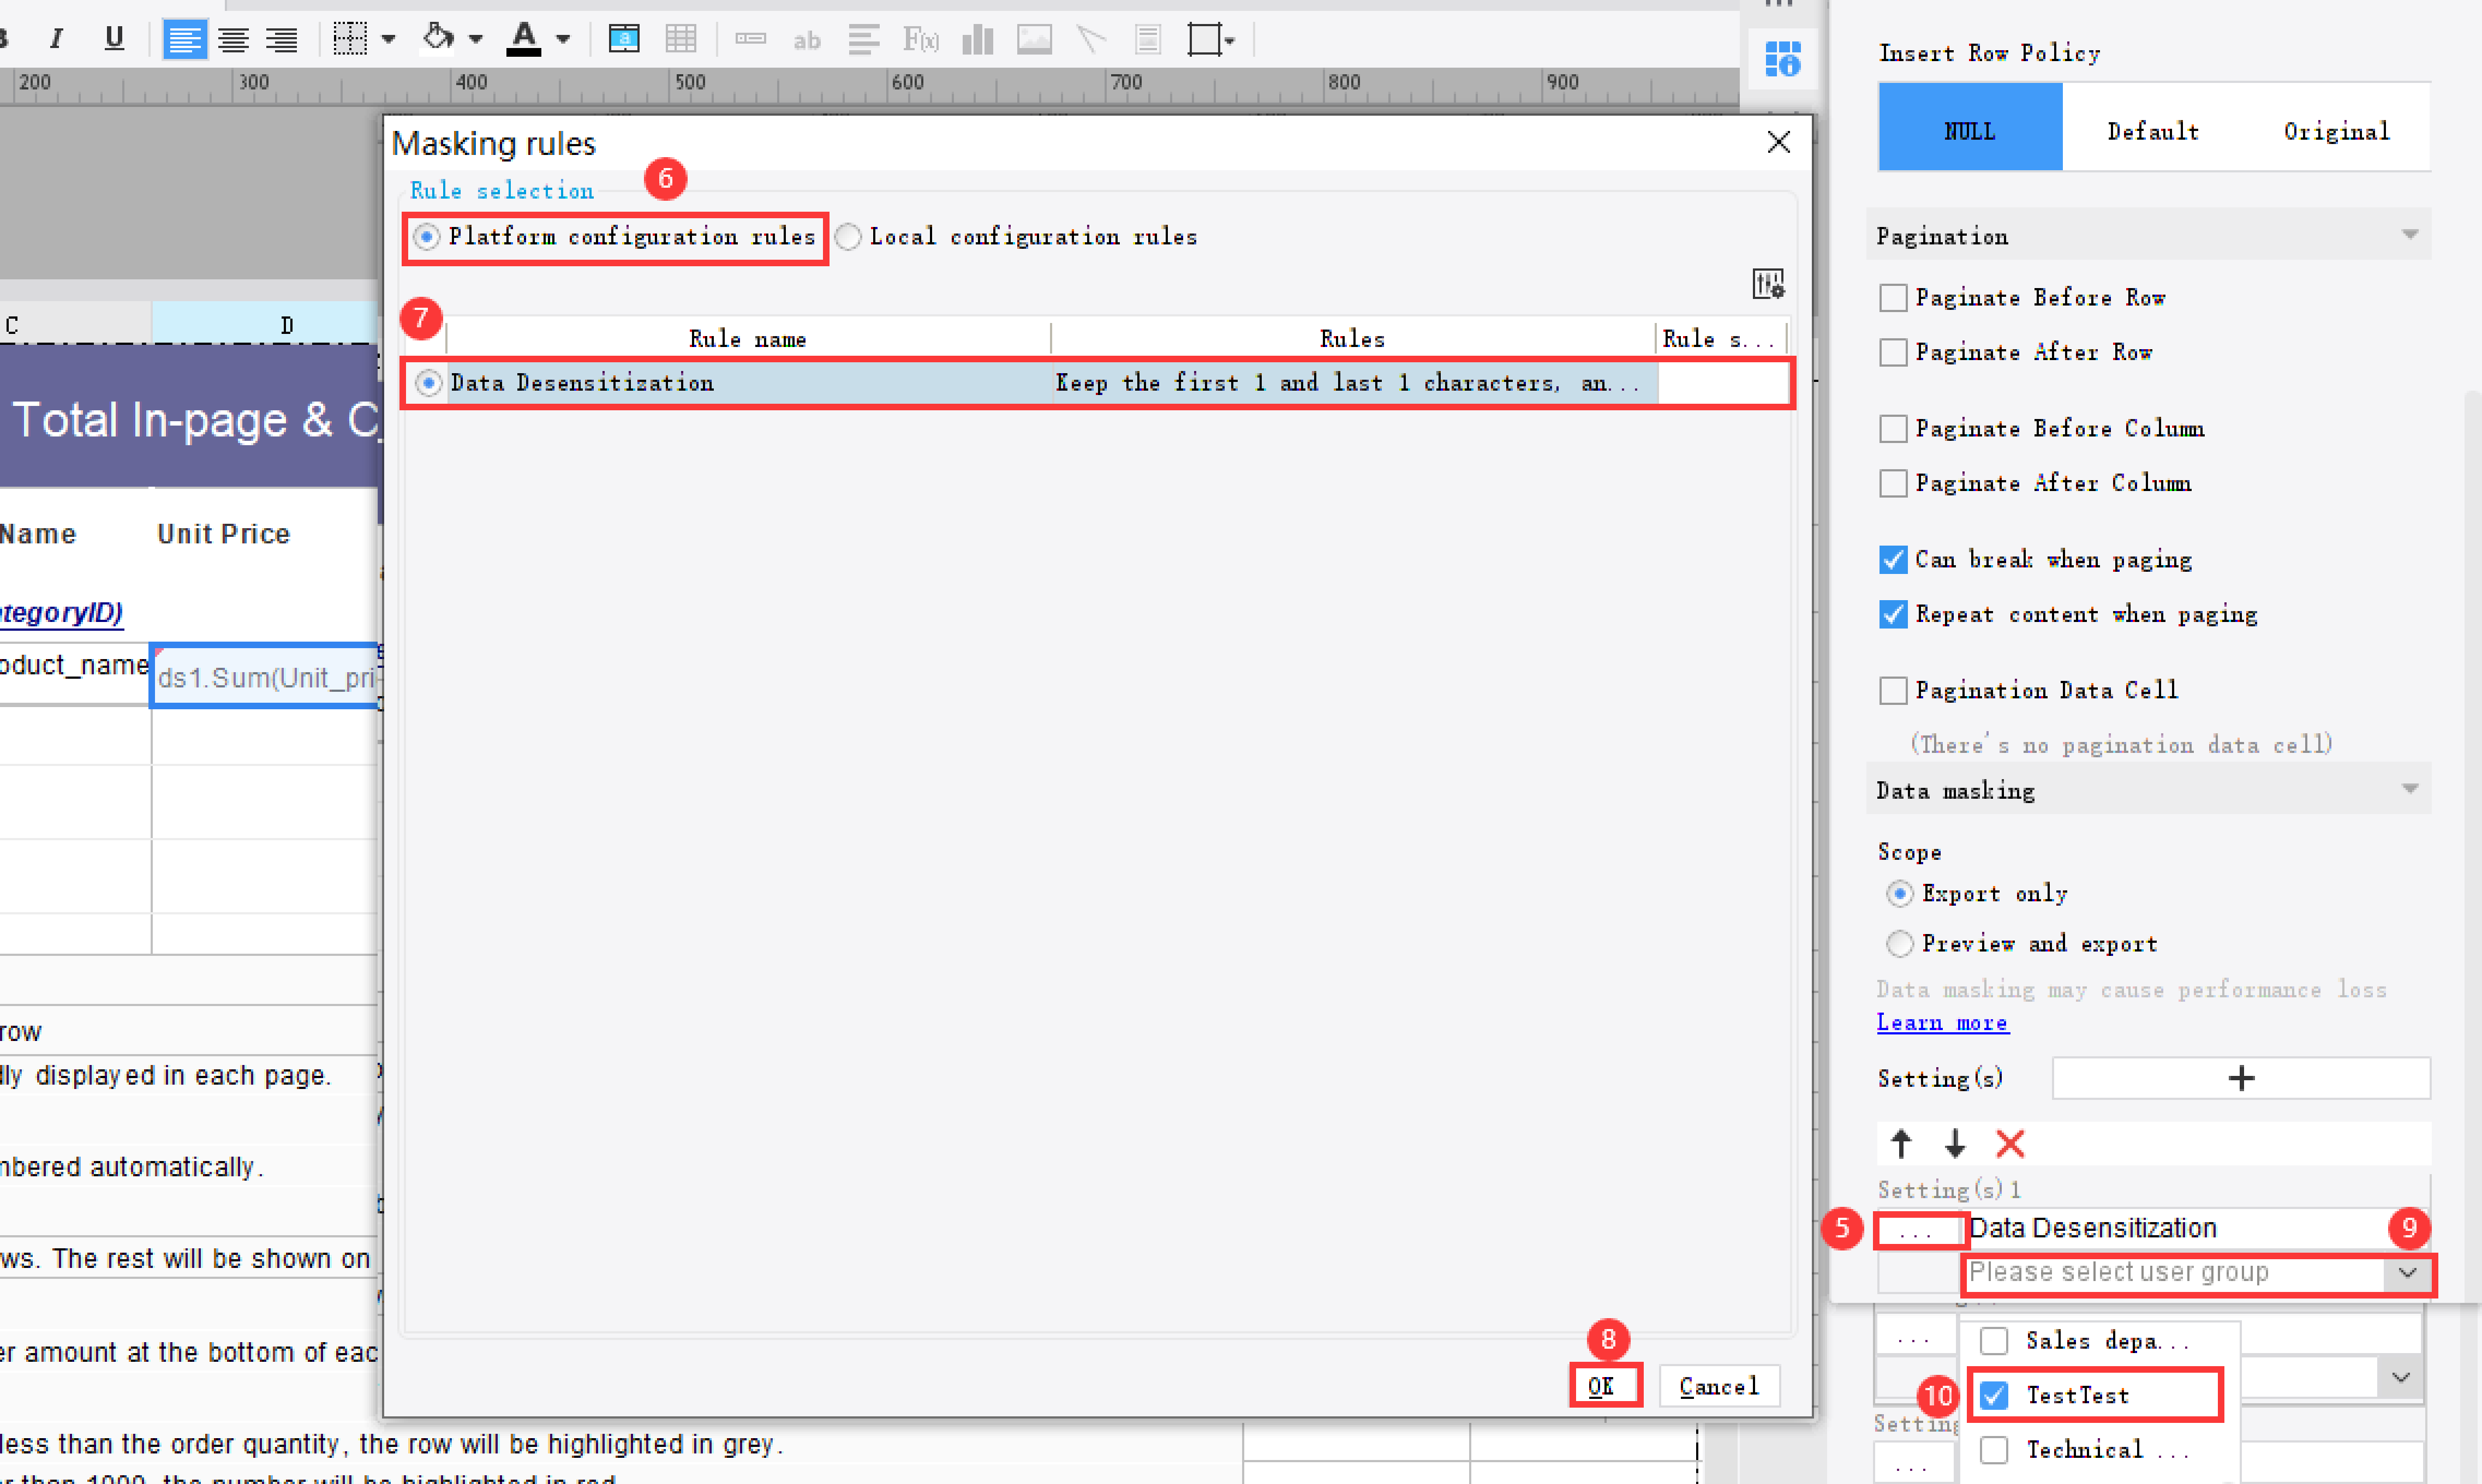Open the Please select user group dropdown
2482x1484 pixels.
click(x=2407, y=1273)
